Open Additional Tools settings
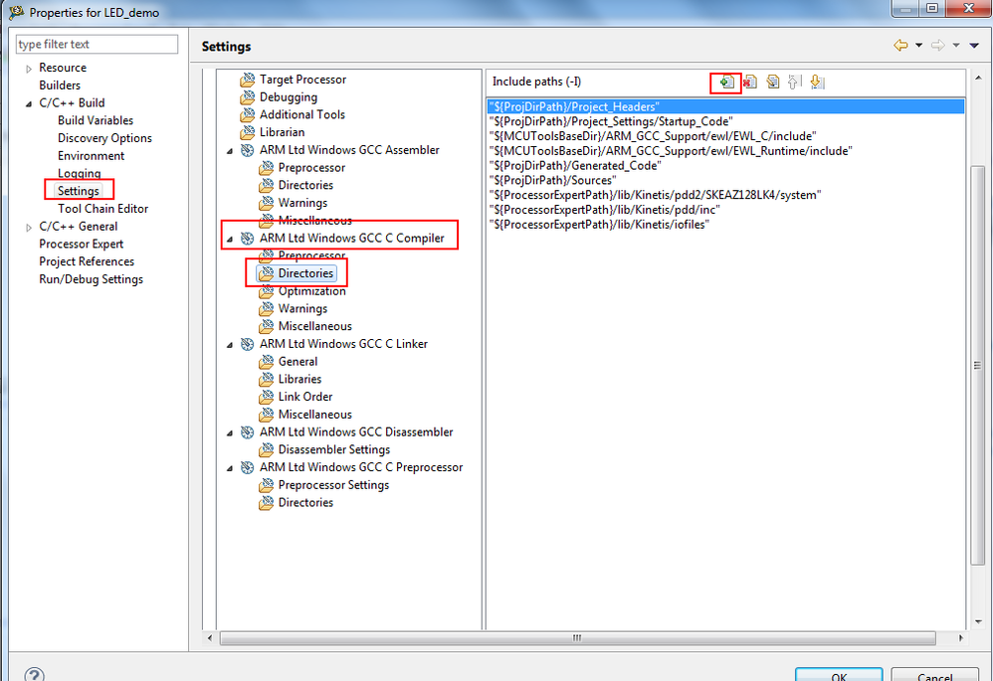 click(301, 114)
